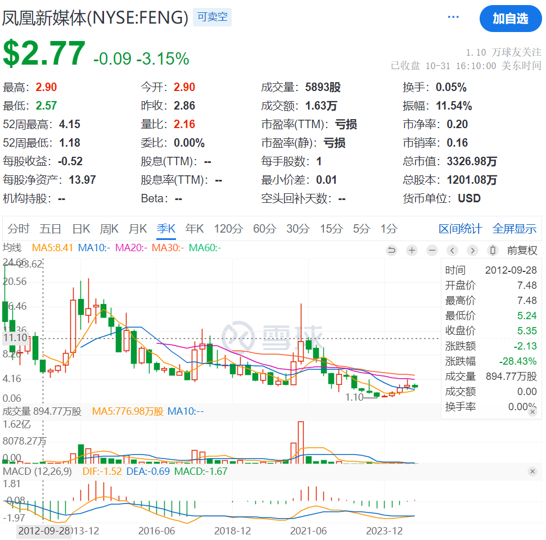Close the MACD indicator panel
The height and width of the screenshot is (540, 546).
point(533,471)
